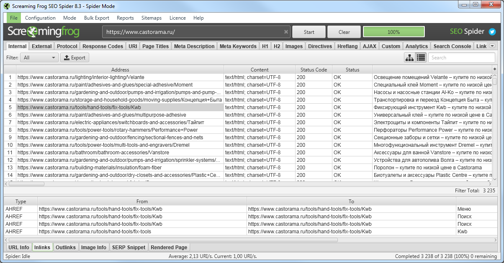
Task: Switch to the Protocol tab
Action: [x=67, y=46]
